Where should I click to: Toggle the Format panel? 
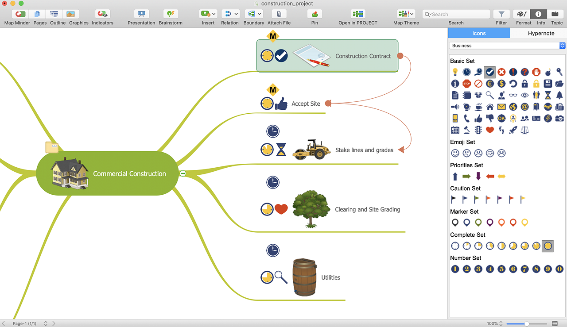click(521, 14)
